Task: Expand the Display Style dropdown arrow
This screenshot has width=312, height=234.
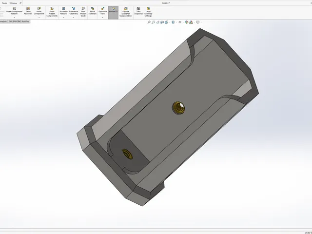Action: tap(176, 22)
